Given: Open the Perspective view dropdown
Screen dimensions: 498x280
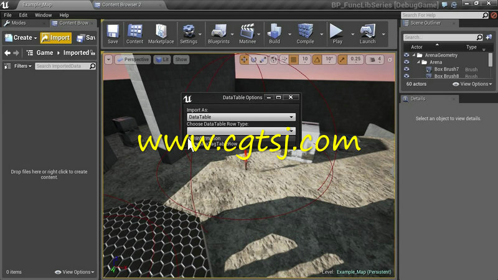Looking at the screenshot, I should 133,59.
